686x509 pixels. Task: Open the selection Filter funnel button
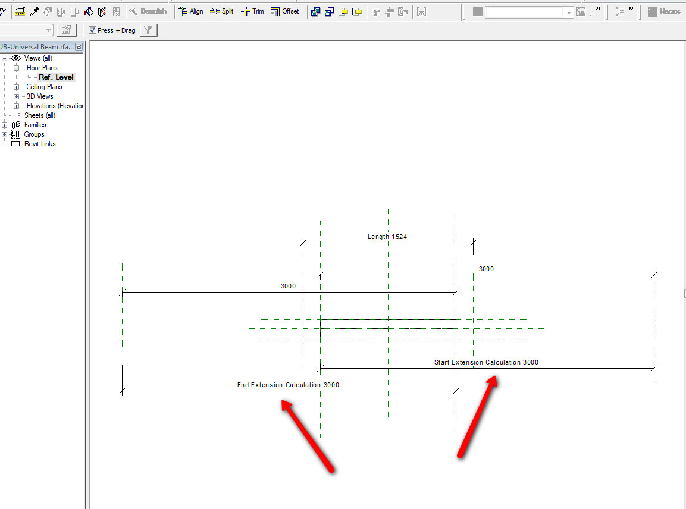click(149, 30)
